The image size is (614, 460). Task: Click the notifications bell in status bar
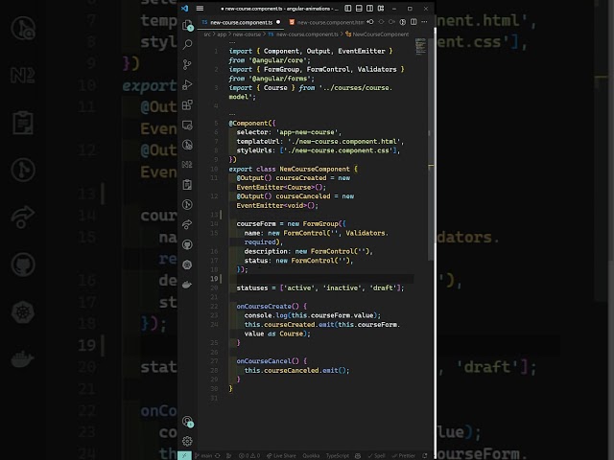(x=425, y=456)
